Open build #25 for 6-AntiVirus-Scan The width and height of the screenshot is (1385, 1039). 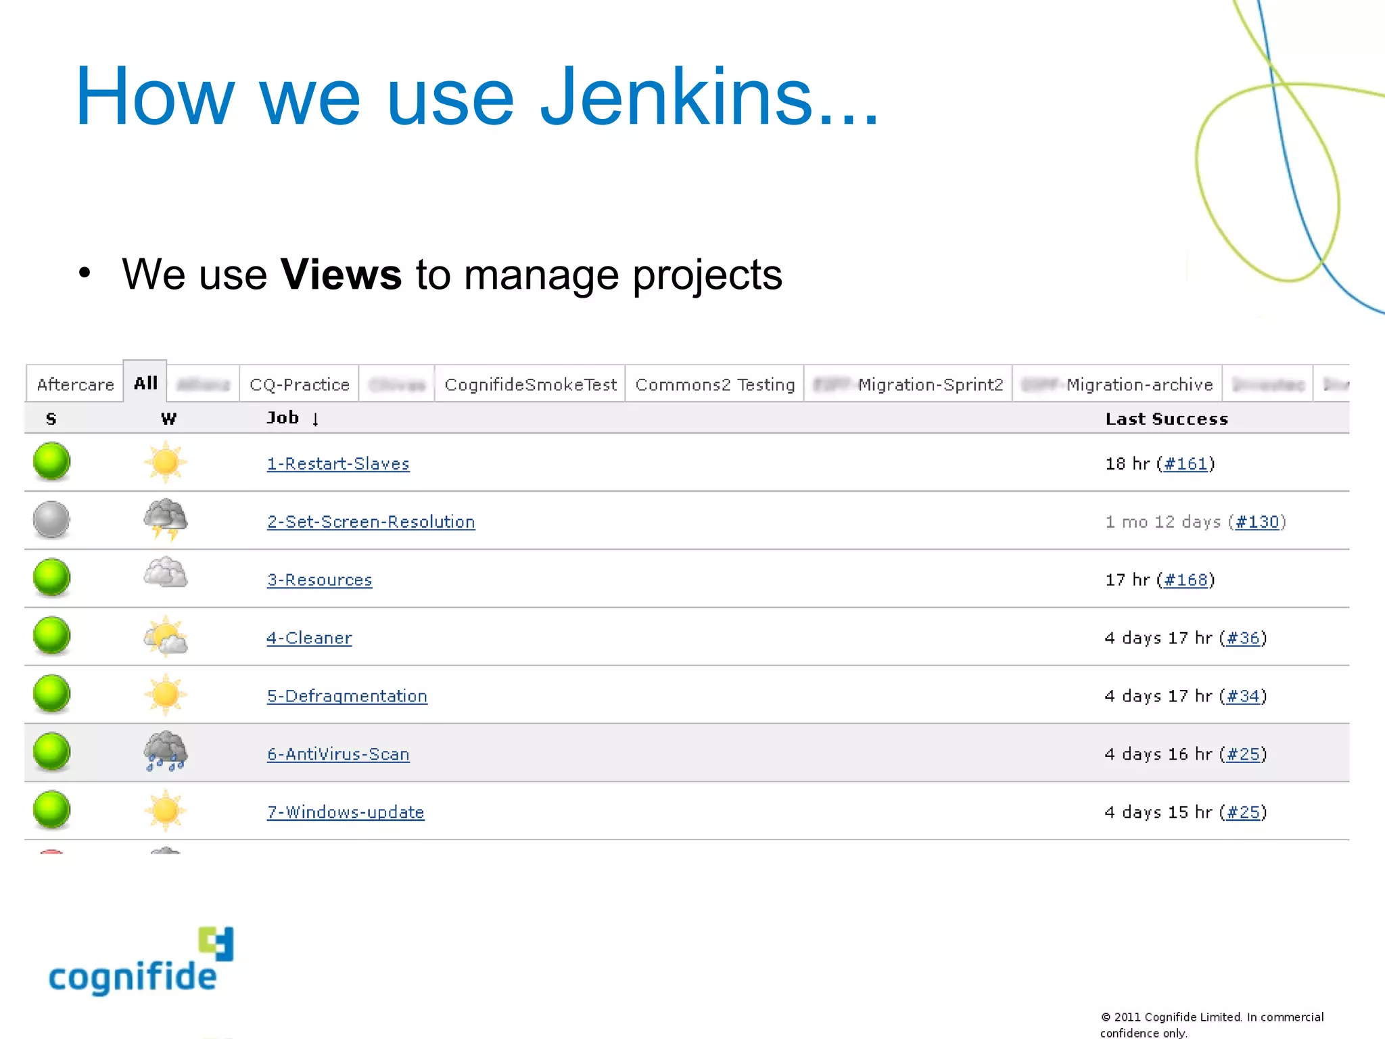(x=1243, y=754)
